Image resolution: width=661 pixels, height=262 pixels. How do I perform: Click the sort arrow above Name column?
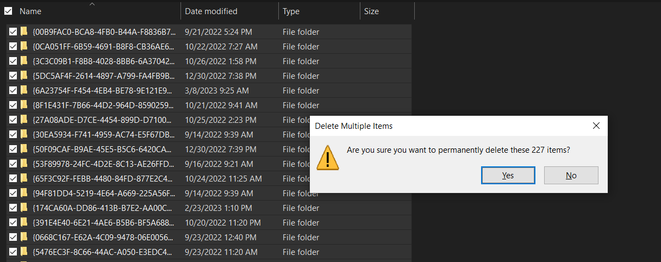pos(92,4)
